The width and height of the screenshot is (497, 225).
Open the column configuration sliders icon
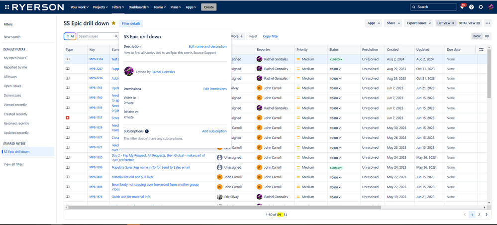(x=482, y=49)
